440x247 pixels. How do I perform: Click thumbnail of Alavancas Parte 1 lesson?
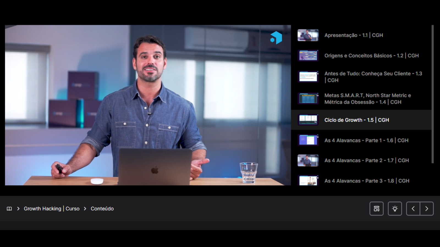(308, 140)
